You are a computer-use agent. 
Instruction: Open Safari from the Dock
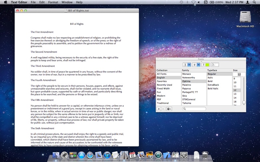pos(90,155)
